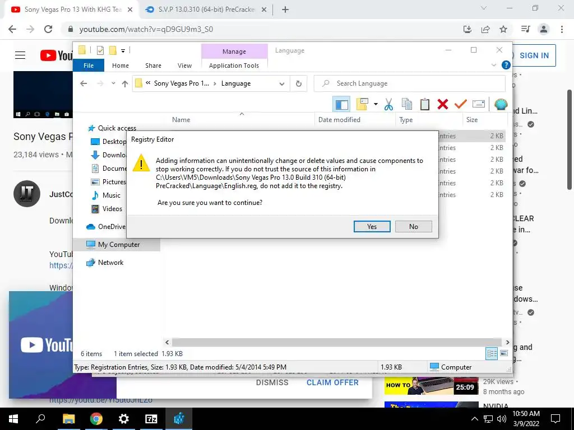The image size is (574, 430).
Task: Click DISMISS on the YouTube offer
Action: tap(272, 382)
